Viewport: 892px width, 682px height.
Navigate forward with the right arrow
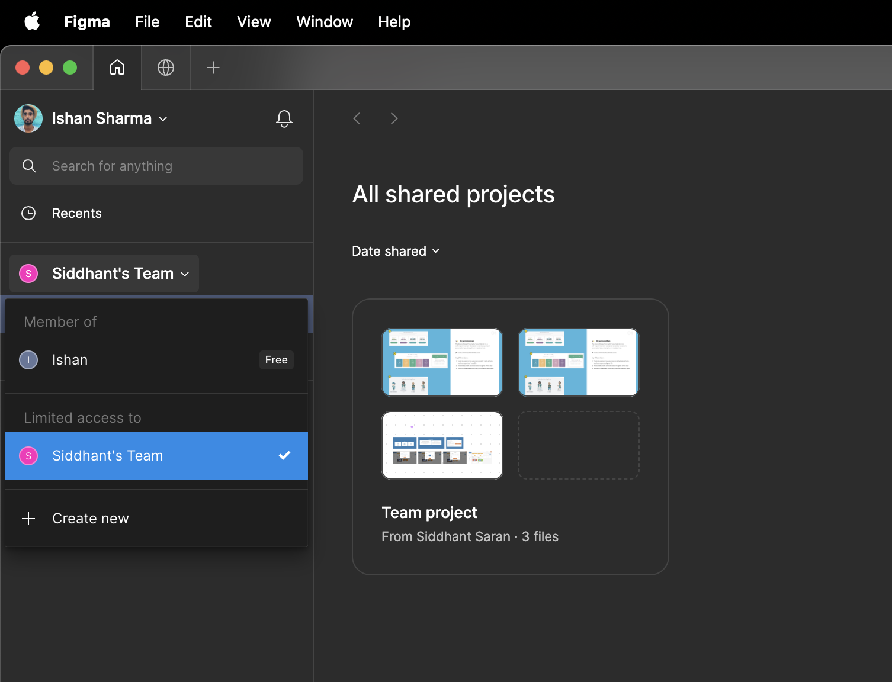pyautogui.click(x=394, y=118)
